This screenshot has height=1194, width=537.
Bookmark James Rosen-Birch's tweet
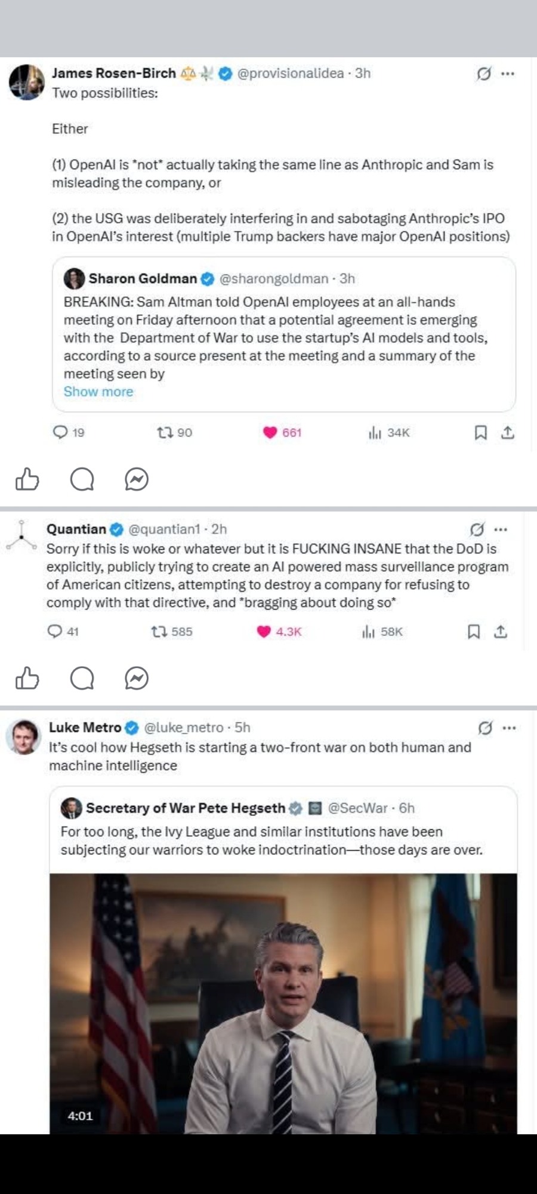(480, 433)
